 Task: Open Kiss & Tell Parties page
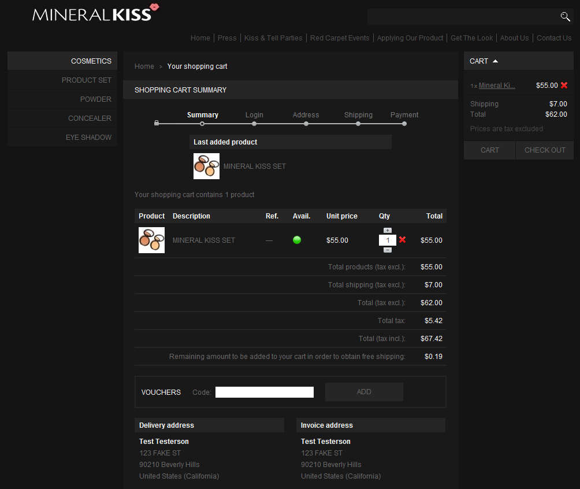pos(273,38)
